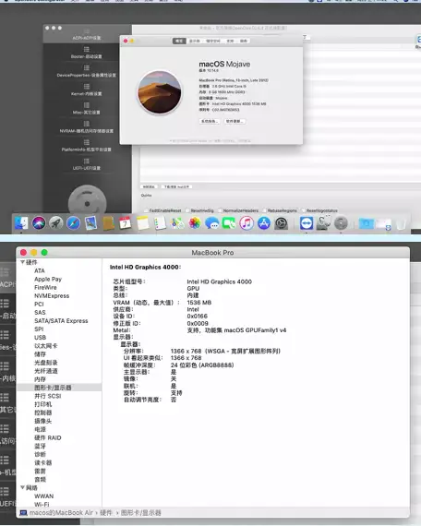Open the Calendar app in Dock
The image size is (421, 526).
click(126, 223)
